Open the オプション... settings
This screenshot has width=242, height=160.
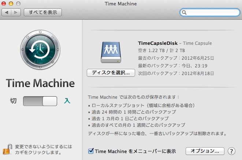pos(205,151)
